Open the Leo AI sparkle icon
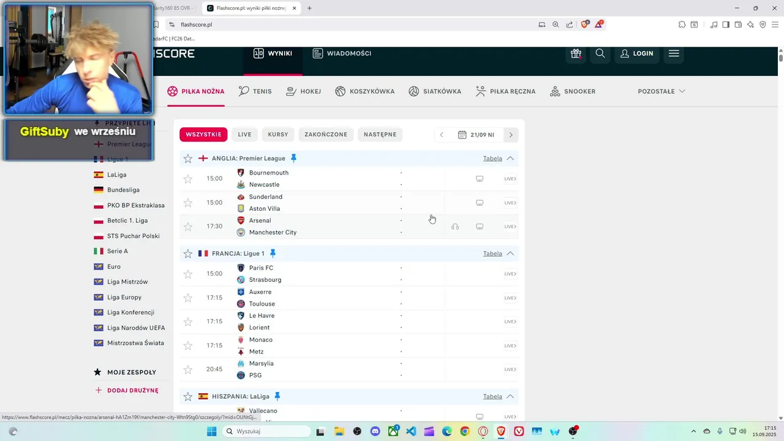Screen dimensions: 784x441 pyautogui.click(x=750, y=24)
